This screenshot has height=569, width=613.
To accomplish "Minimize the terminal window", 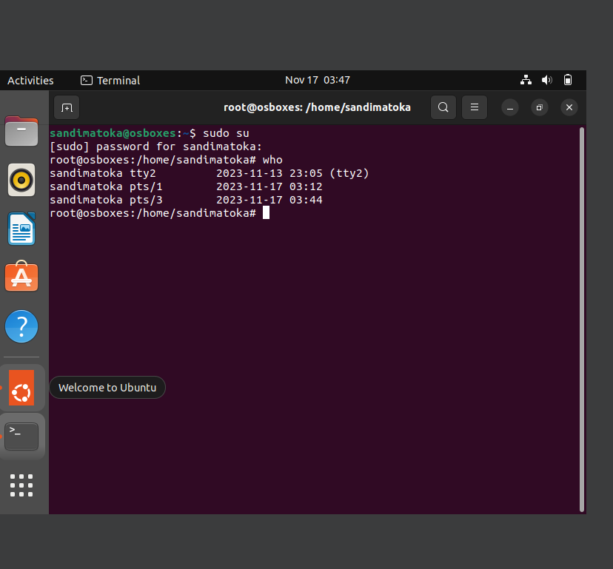I will click(510, 107).
